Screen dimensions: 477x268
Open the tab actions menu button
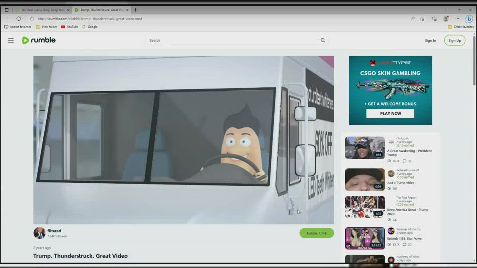coord(7,10)
